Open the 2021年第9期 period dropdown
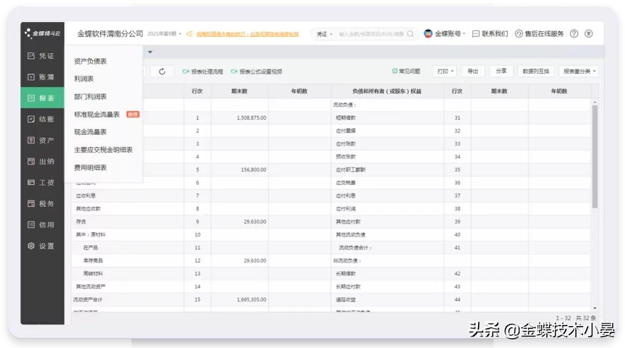Screen dimensions: 625x348 point(164,34)
